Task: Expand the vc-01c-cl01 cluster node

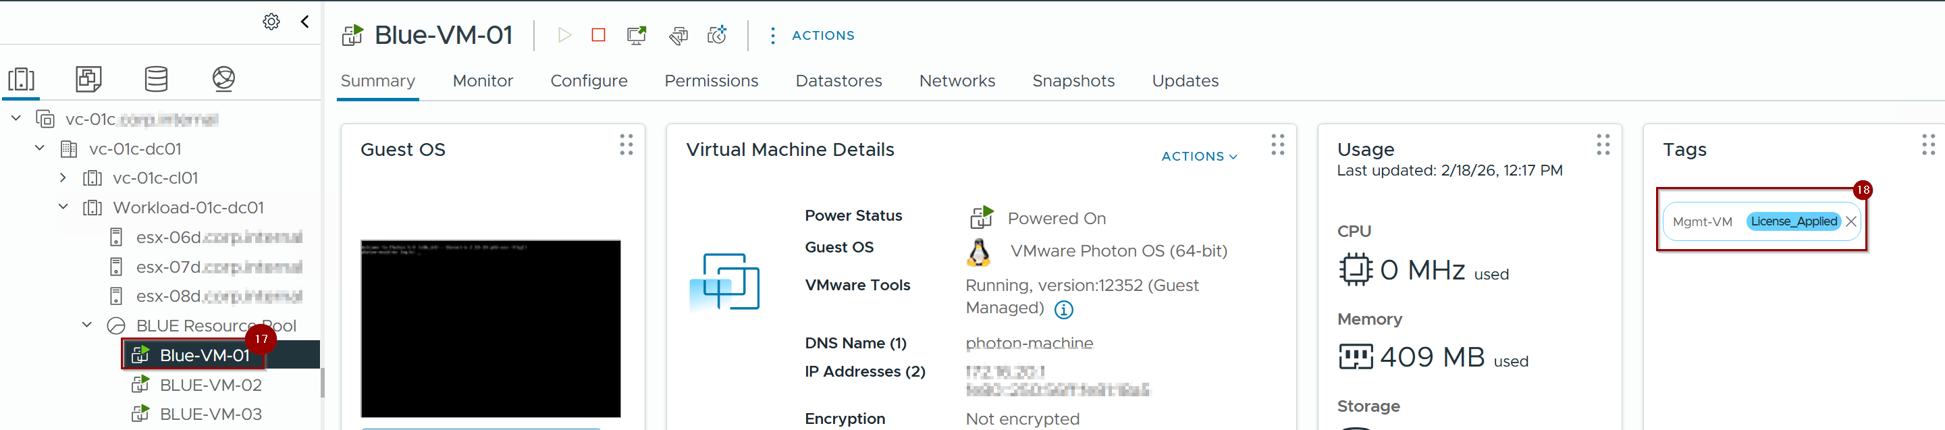Action: pos(63,178)
